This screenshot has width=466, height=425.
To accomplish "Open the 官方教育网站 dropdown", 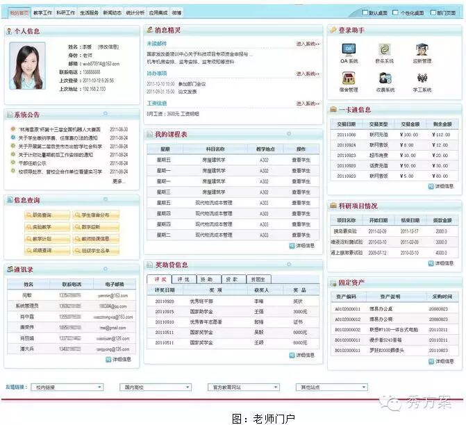I will point(243,387).
